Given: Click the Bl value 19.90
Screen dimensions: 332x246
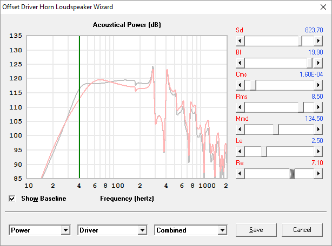Looking at the screenshot, I should coord(315,52).
